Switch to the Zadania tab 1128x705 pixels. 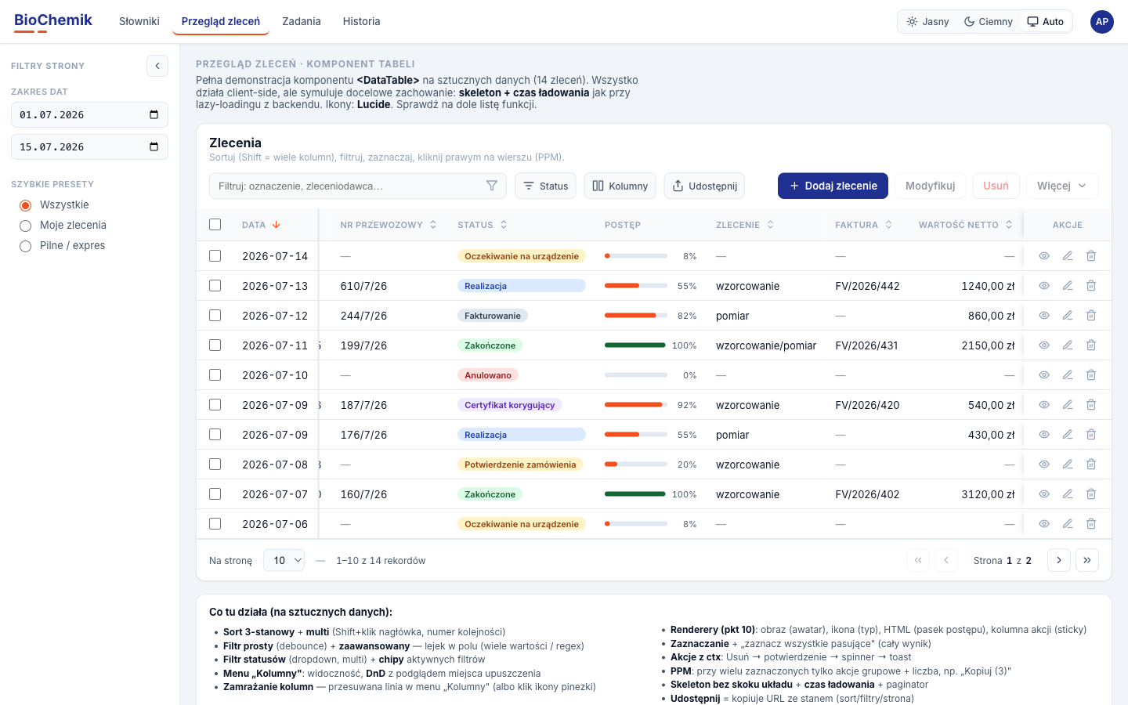click(302, 21)
